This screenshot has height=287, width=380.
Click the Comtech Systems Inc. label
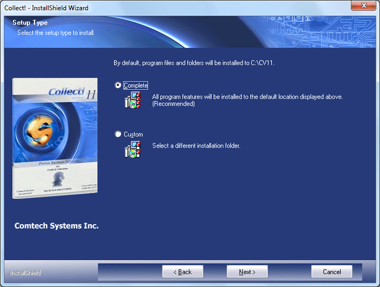click(x=56, y=226)
